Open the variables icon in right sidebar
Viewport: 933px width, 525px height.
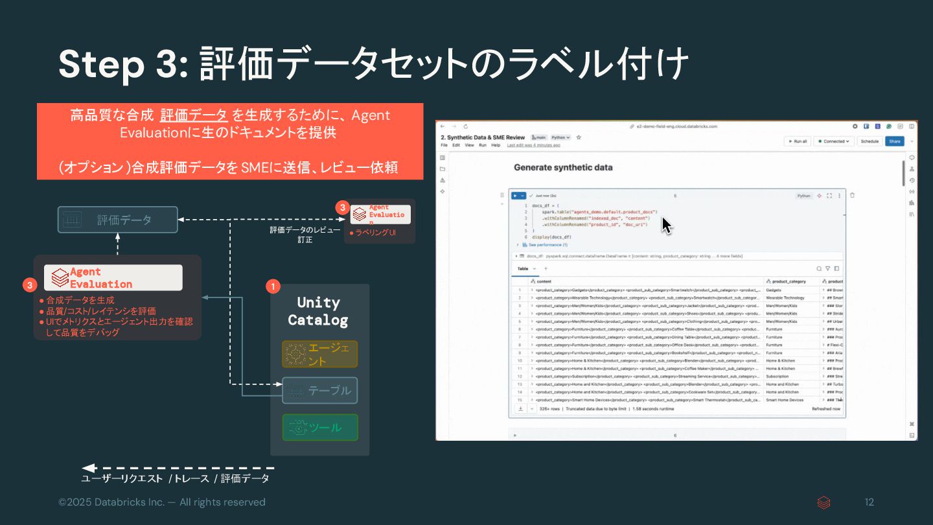click(x=912, y=191)
